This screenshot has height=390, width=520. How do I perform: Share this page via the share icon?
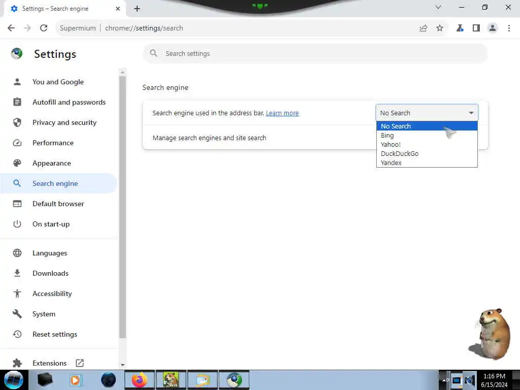coord(424,28)
